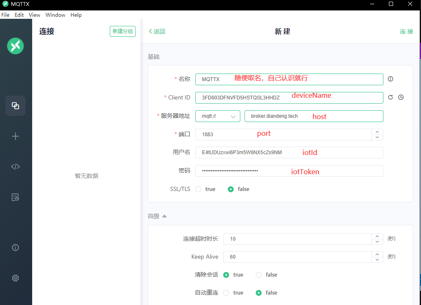Open the About info icon in sidebar
The width and height of the screenshot is (421, 305).
tap(15, 247)
